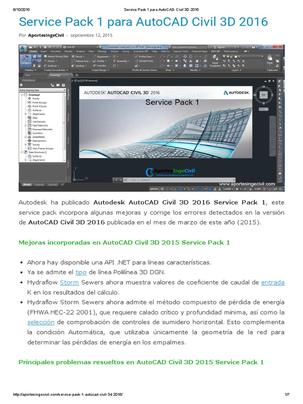Click the Help question mark icon
303x404 pixels.
(253, 47)
